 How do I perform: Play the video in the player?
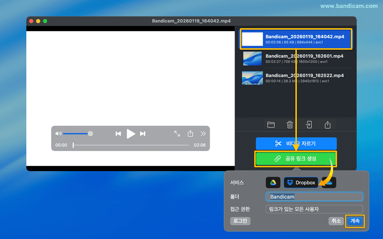pos(131,134)
